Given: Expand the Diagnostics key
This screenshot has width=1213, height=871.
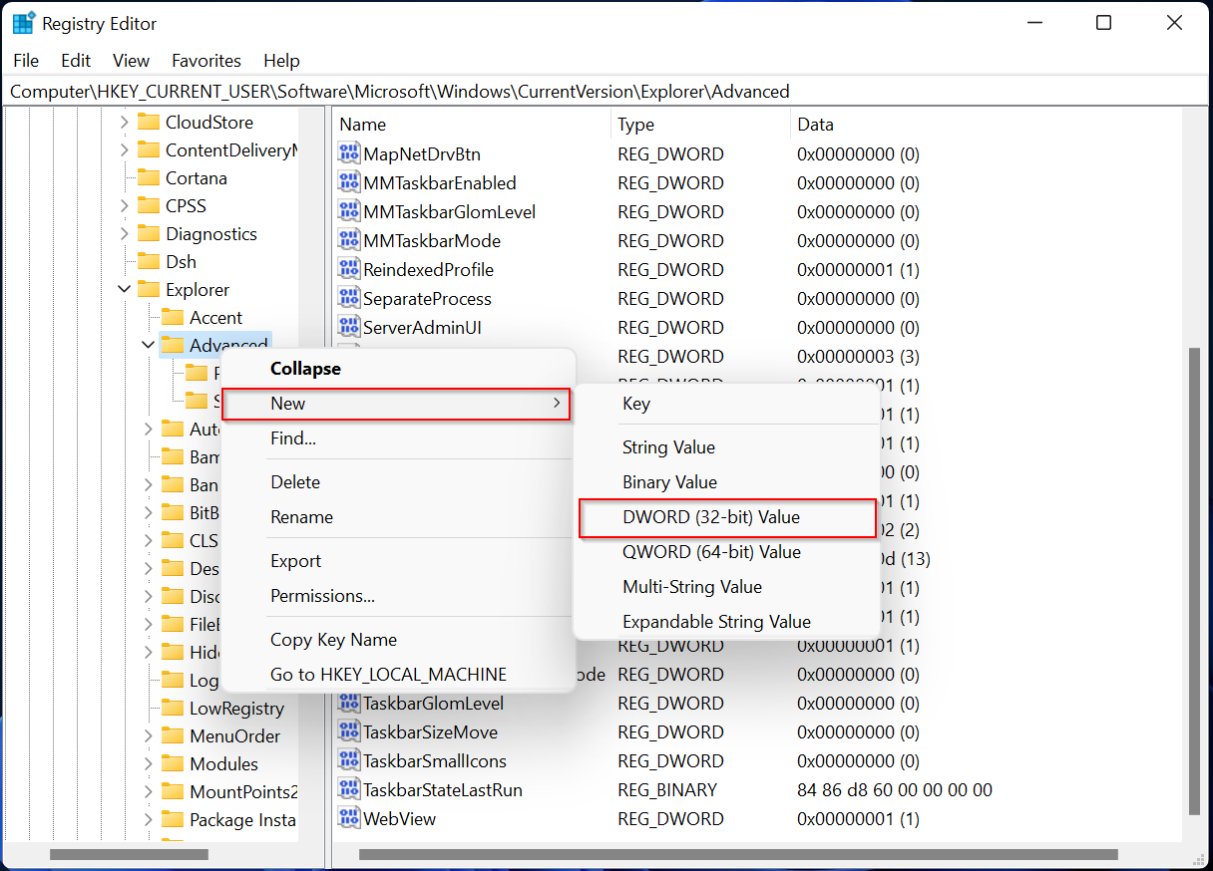Looking at the screenshot, I should [124, 233].
